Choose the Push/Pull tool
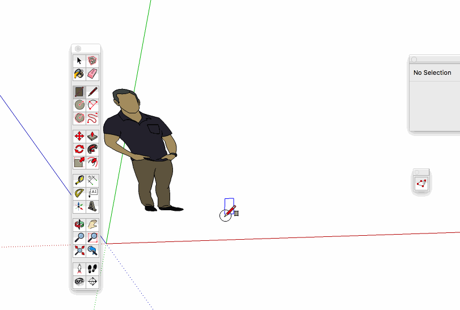Screen dimensions: 460x310 click(x=92, y=136)
